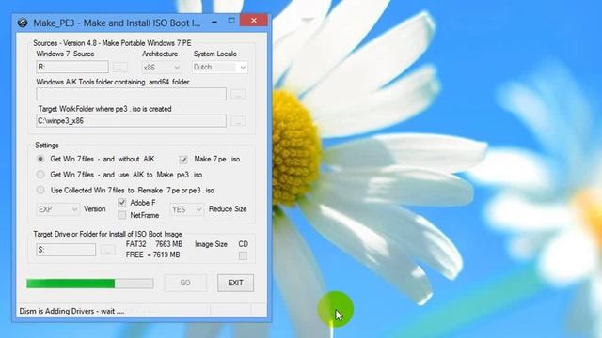Minimize the Make_PE3 window
The image size is (602, 338).
coord(214,21)
